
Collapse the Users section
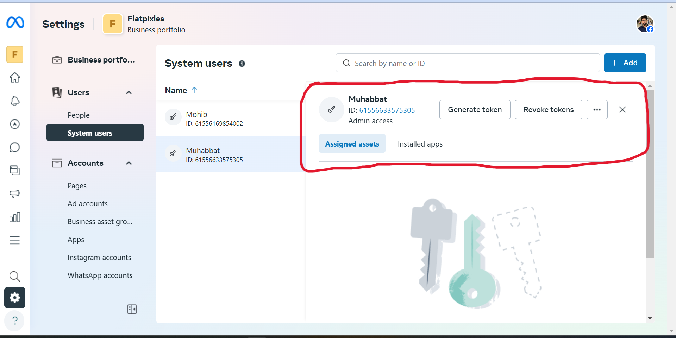pos(129,93)
